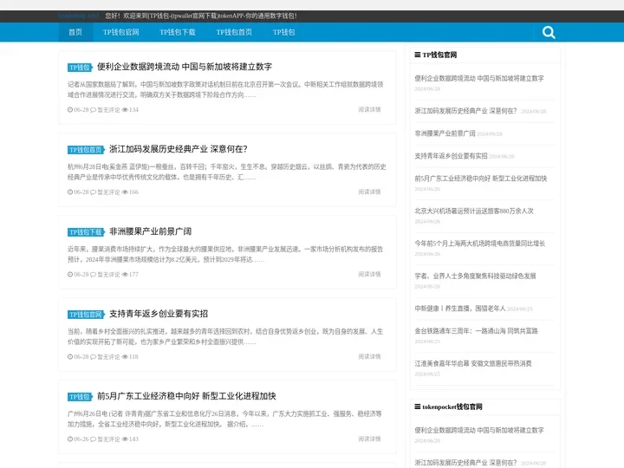The image size is (624, 468).
Task: Open TP钱包官网 sidebar link 便利企业数据跨境流动
Action: (479, 78)
